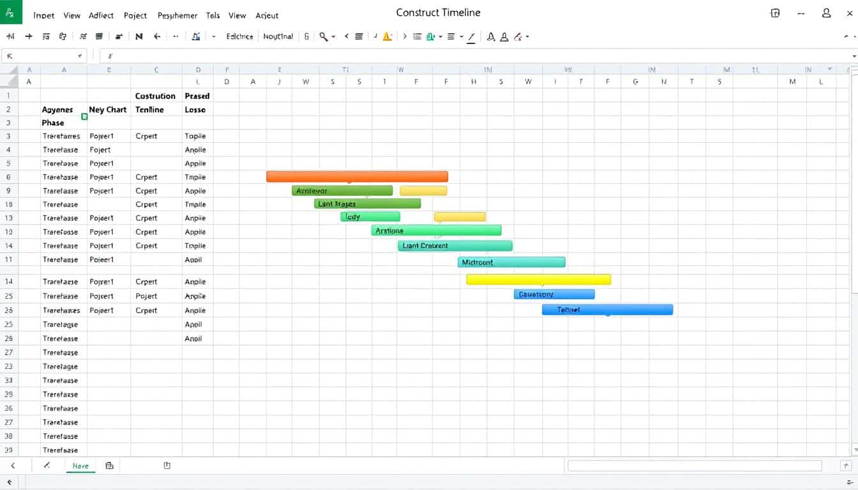
Task: Click the plus button at scrollbar end
Action: (847, 466)
